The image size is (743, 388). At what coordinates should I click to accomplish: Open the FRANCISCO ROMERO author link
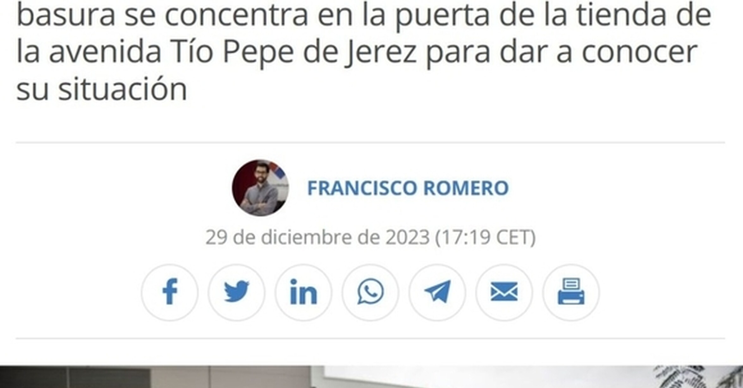pos(408,188)
